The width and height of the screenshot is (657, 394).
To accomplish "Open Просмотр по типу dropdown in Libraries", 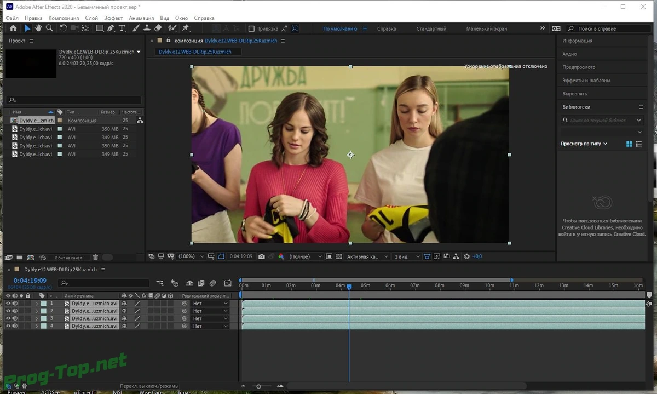I will point(584,144).
